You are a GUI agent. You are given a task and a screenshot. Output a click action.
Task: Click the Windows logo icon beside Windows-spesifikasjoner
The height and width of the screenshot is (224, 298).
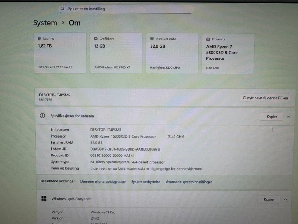tap(44, 198)
